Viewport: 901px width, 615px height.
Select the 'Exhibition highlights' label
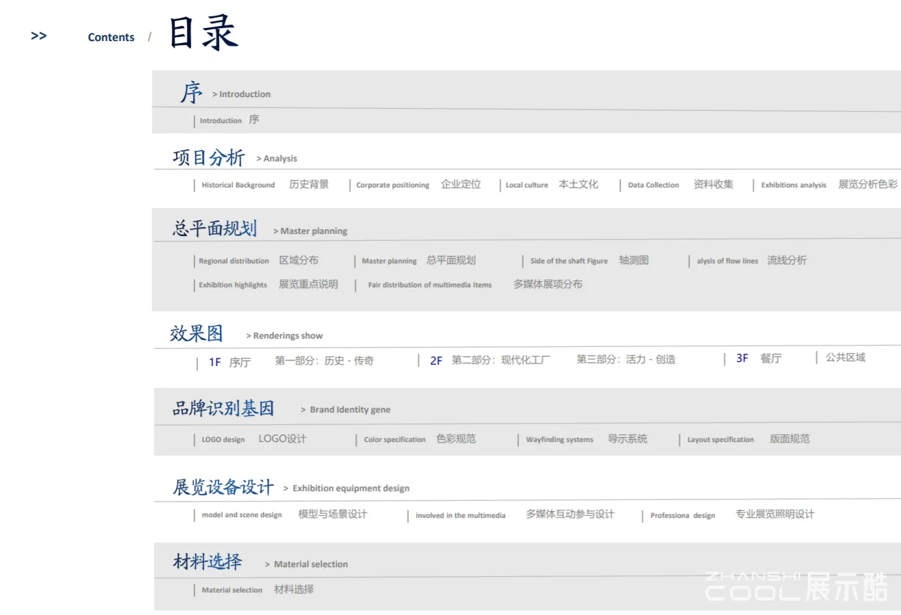[x=233, y=285]
